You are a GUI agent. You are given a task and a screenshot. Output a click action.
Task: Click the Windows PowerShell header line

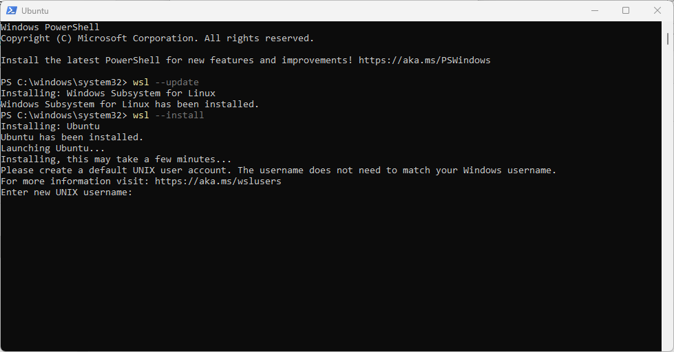[x=50, y=27]
